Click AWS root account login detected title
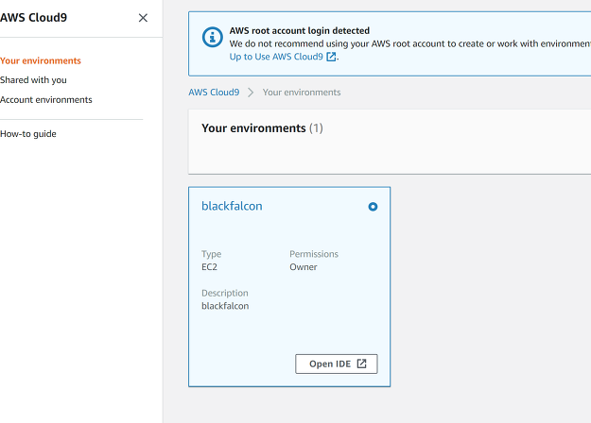This screenshot has height=423, width=591. click(x=299, y=30)
